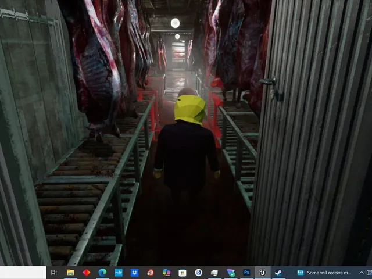Image resolution: width=372 pixels, height=279 pixels.
Task: Open Microsoft Edge from the taskbar
Action: click(102, 273)
